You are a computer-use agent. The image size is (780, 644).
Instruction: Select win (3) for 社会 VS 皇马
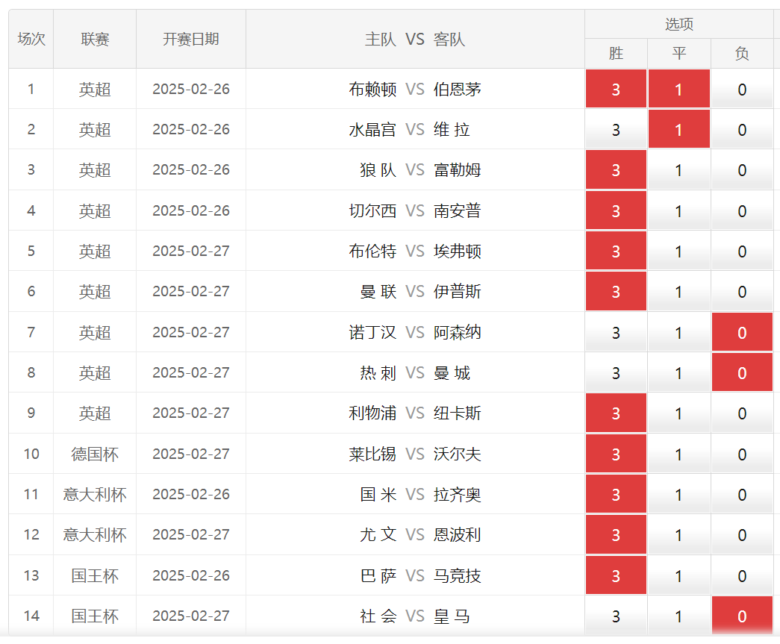pyautogui.click(x=616, y=616)
